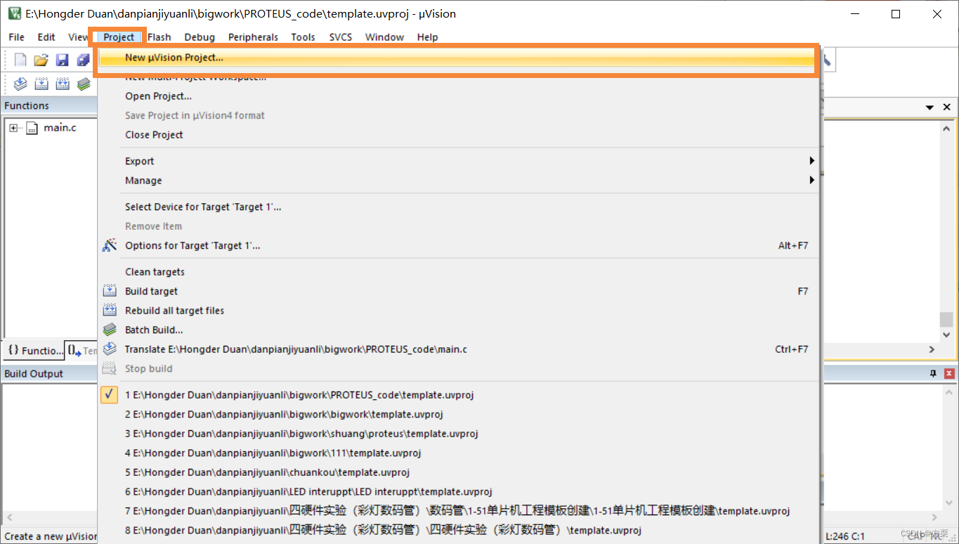Close the Project menu via its title
The height and width of the screenshot is (544, 959).
click(119, 37)
